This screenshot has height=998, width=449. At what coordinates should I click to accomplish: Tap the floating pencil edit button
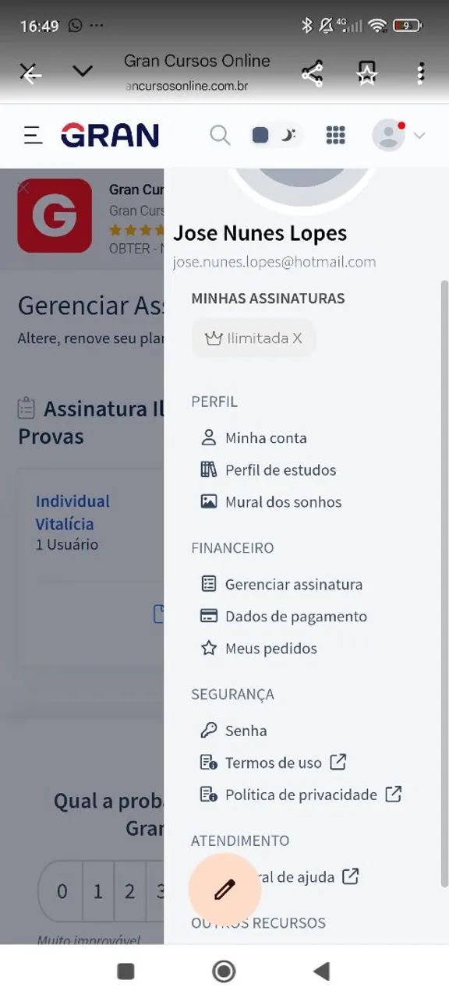(224, 889)
